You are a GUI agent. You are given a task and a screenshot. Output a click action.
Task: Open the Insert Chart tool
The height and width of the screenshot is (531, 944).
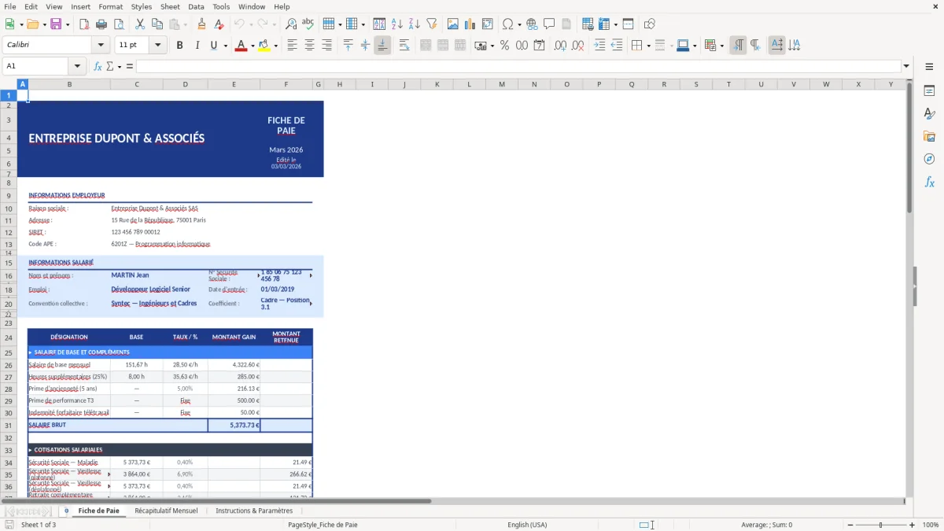(470, 24)
